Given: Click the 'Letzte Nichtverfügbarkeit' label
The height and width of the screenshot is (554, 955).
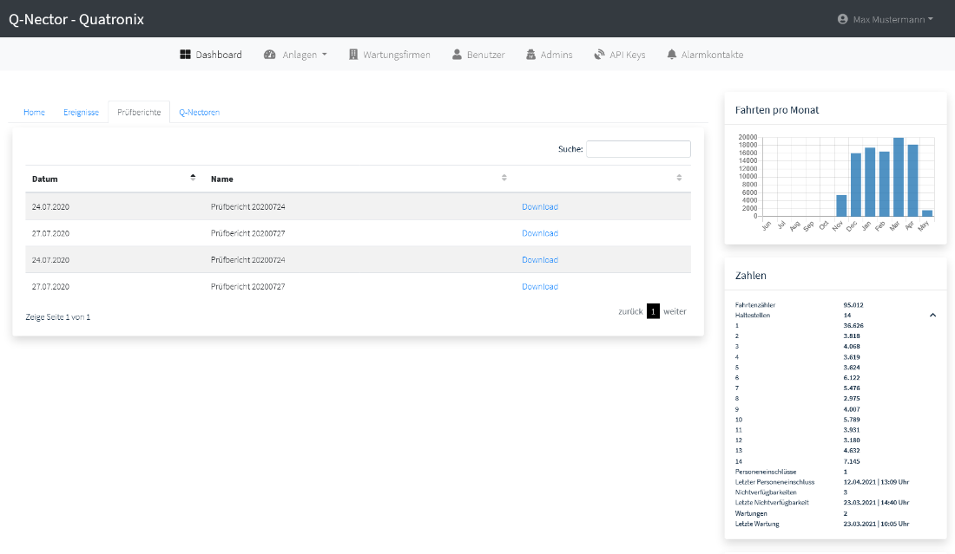Looking at the screenshot, I should pos(772,502).
